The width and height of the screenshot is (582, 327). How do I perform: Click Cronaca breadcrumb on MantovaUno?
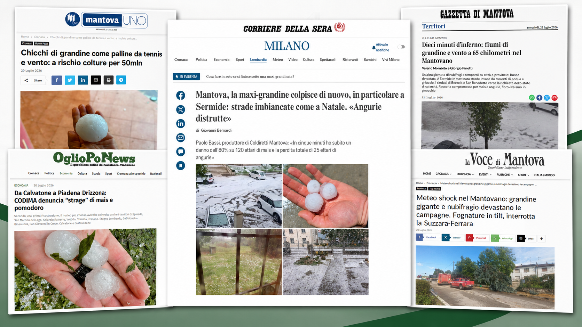click(x=39, y=37)
